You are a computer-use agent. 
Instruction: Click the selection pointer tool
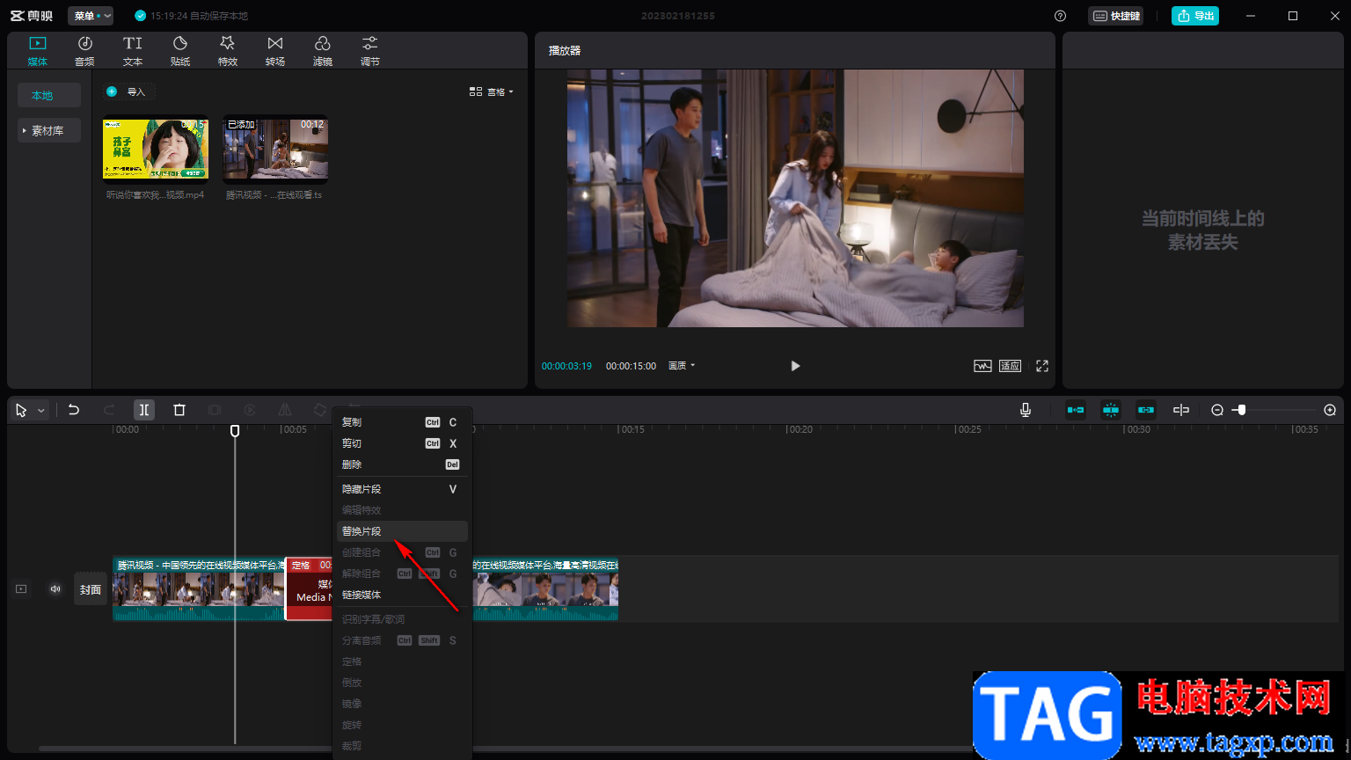click(21, 410)
